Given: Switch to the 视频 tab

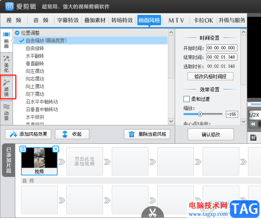Looking at the screenshot, I should [x=14, y=20].
